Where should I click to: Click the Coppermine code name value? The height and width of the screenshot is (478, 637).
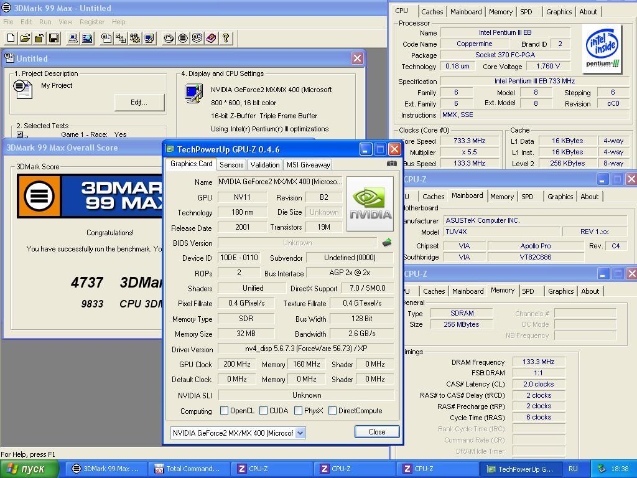(x=475, y=44)
